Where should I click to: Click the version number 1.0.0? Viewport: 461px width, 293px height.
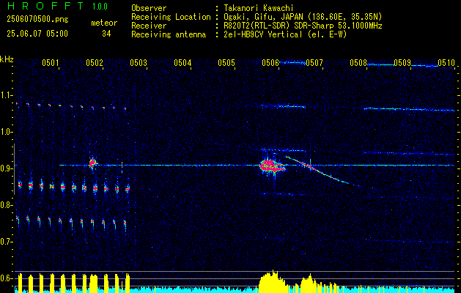click(x=100, y=6)
